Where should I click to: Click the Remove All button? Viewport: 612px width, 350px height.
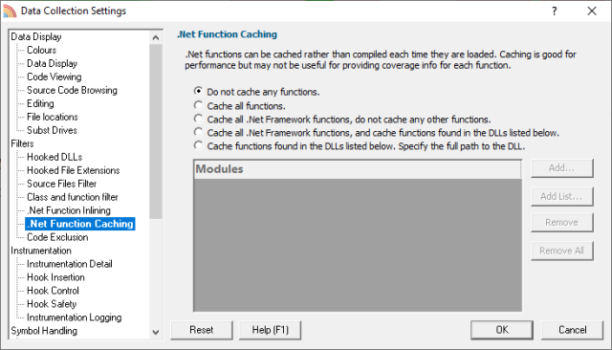coord(561,251)
